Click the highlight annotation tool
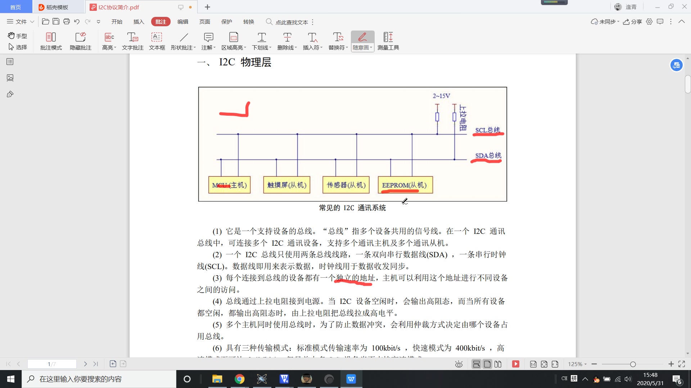 click(x=108, y=40)
